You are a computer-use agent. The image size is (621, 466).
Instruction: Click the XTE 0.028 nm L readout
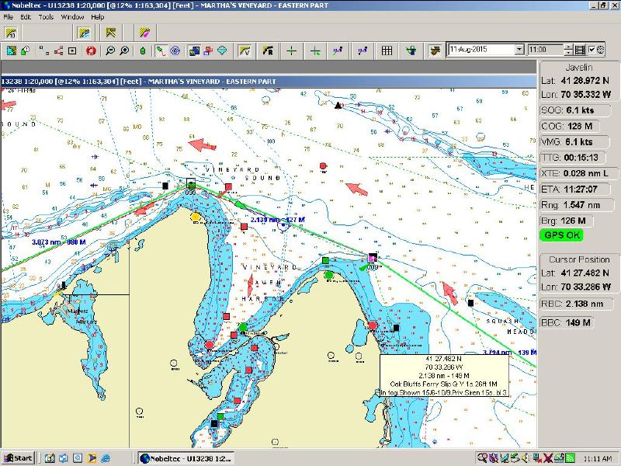click(578, 173)
